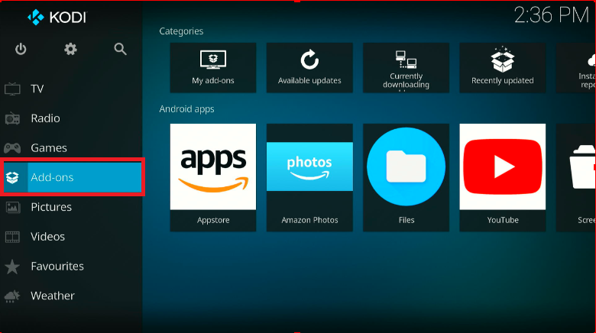Launch the YouTube app tile
The height and width of the screenshot is (333, 596).
pyautogui.click(x=503, y=177)
